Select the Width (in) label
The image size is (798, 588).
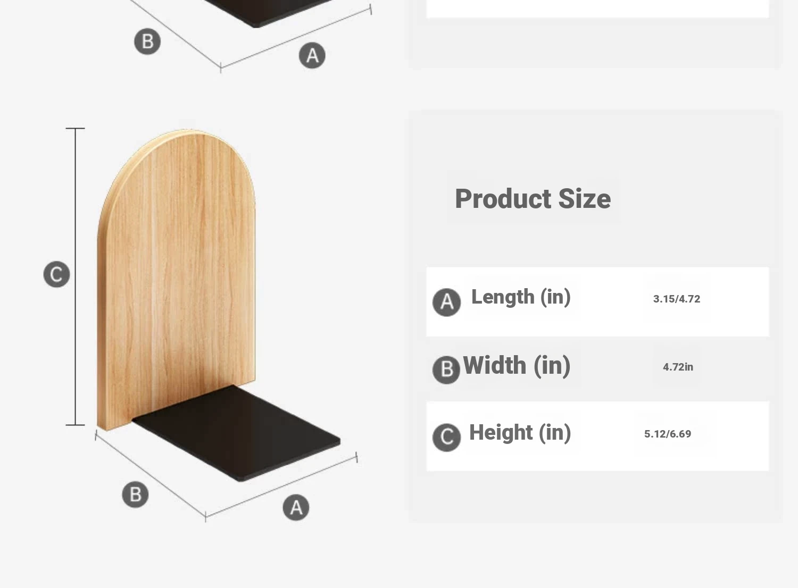pyautogui.click(x=517, y=366)
